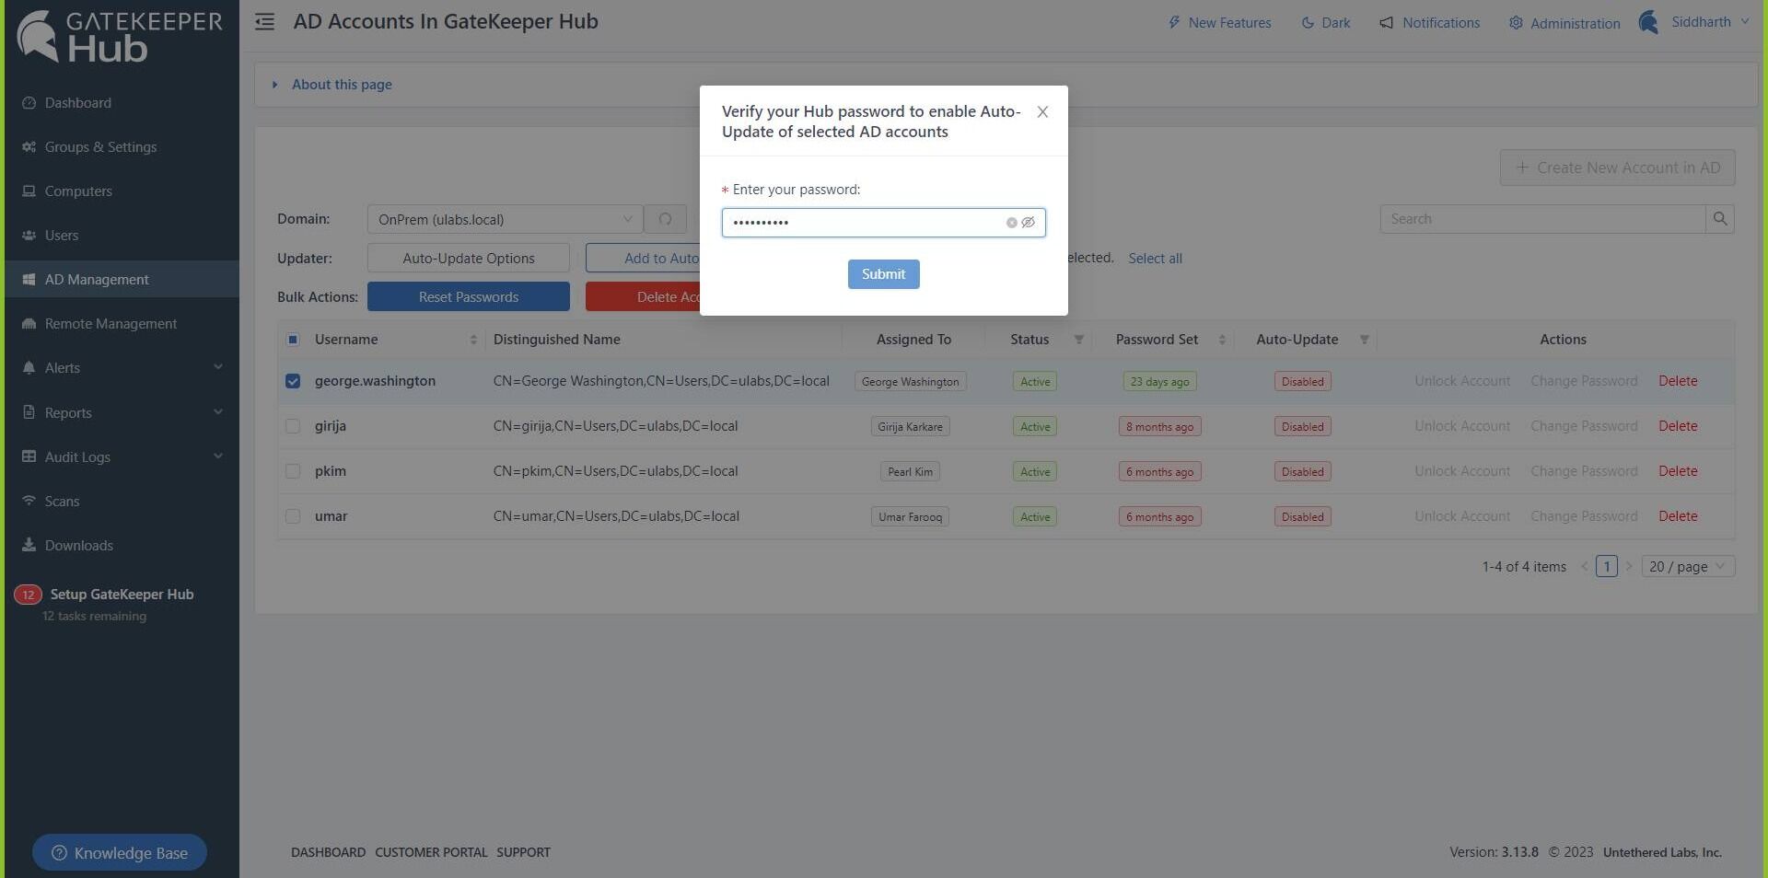Sort by Password Set column sorter arrows

click(x=1222, y=340)
